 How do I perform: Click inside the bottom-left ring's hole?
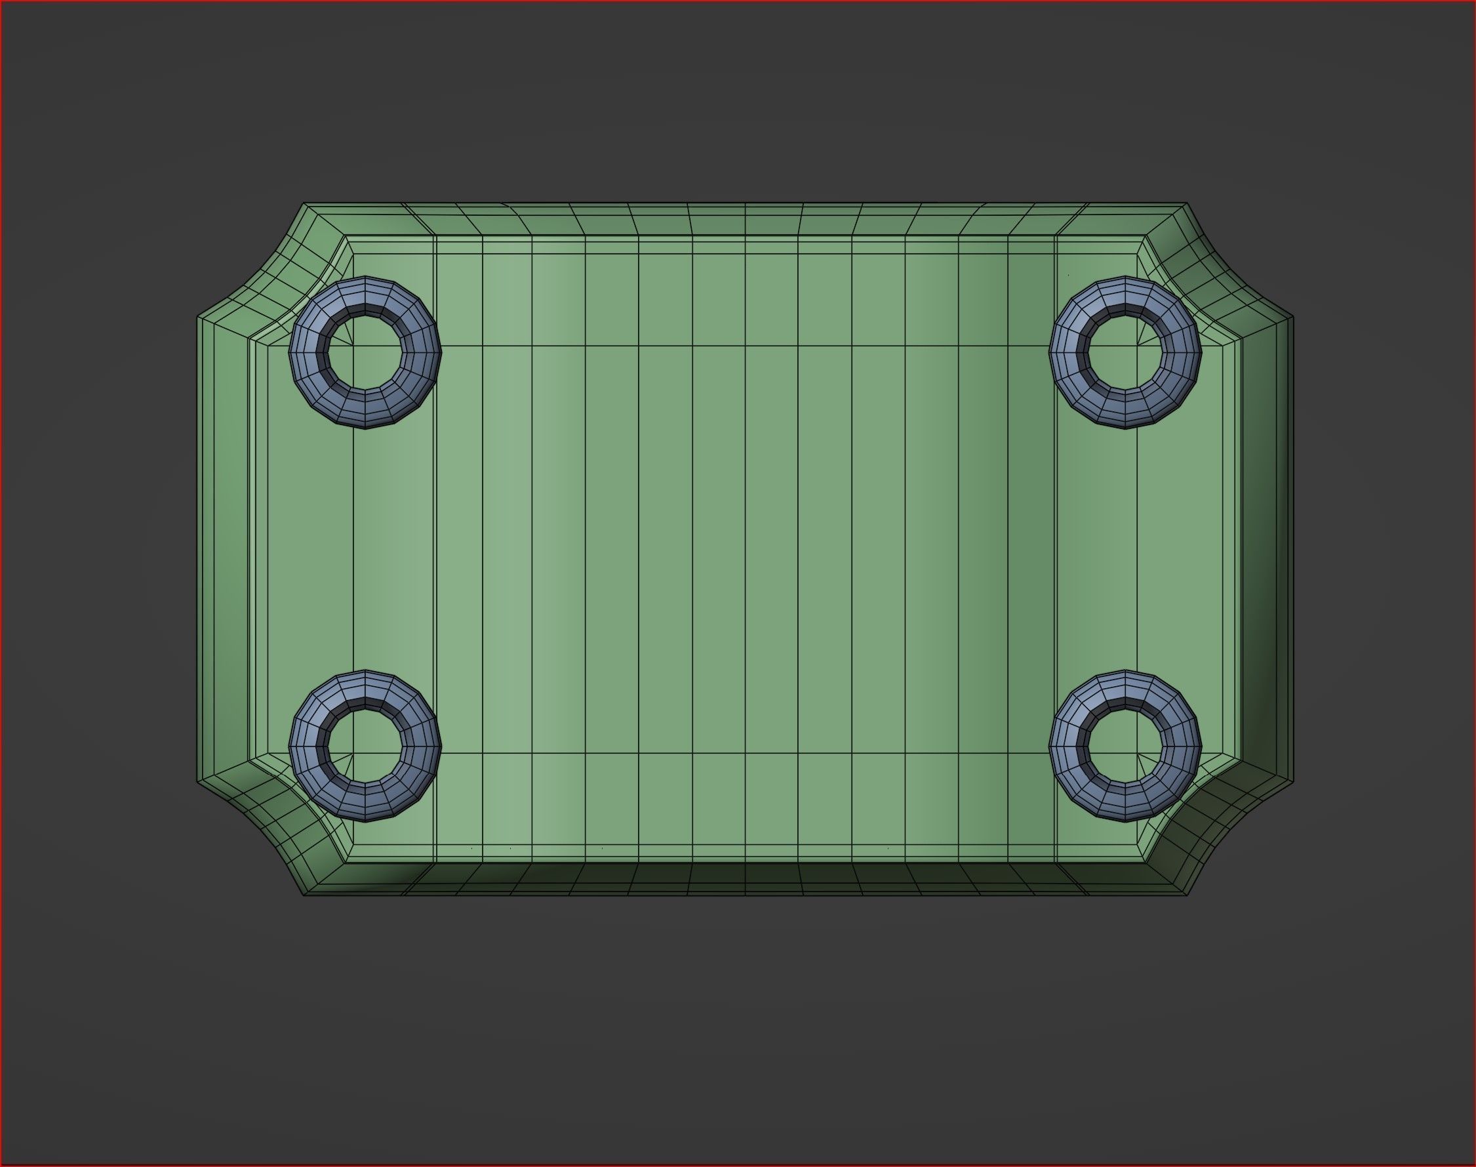coord(365,746)
